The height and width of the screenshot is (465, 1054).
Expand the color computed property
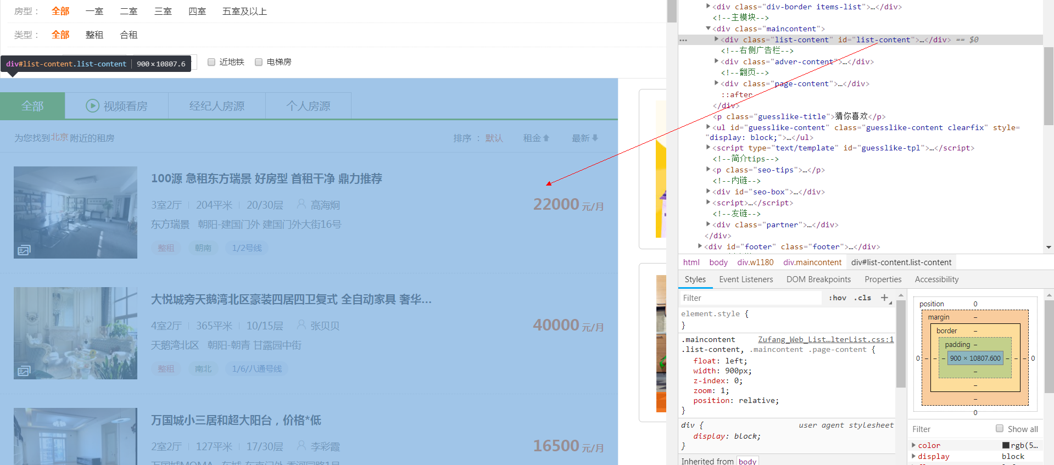(x=914, y=445)
